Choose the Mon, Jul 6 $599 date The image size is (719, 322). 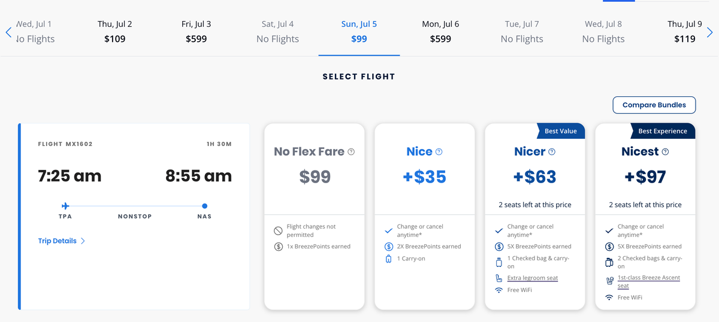tap(440, 32)
